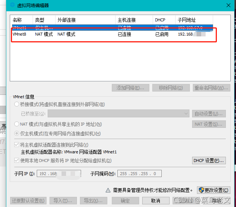
Task: Select 仅主机模式 radio button
Action: click(x=17, y=133)
